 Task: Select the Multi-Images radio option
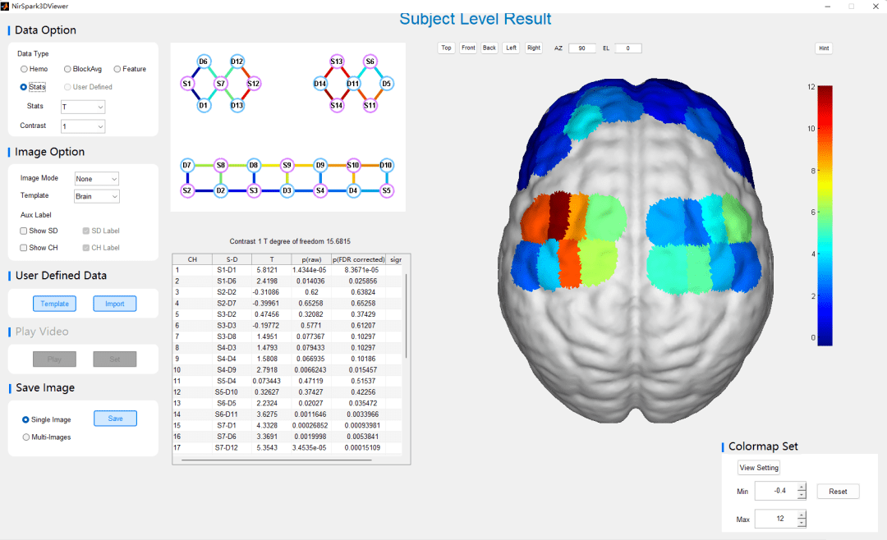pyautogui.click(x=26, y=437)
